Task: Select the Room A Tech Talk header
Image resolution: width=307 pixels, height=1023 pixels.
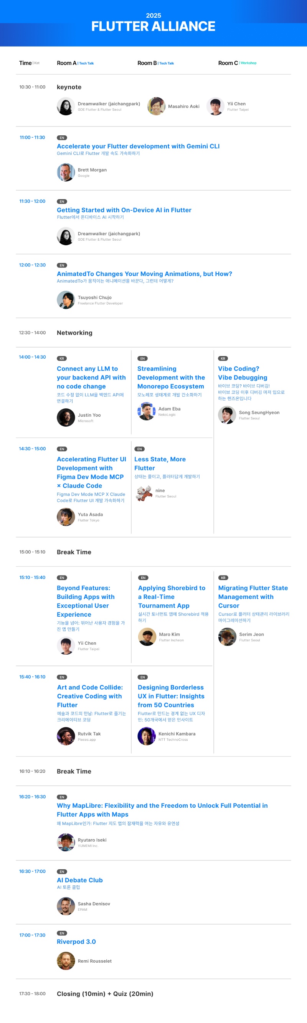Action: [x=75, y=63]
